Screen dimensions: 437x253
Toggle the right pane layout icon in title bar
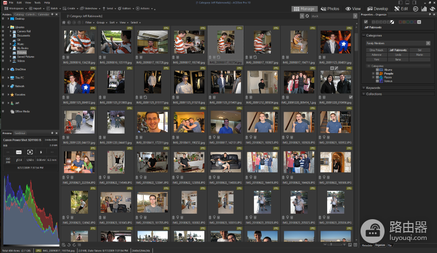[x=415, y=3]
